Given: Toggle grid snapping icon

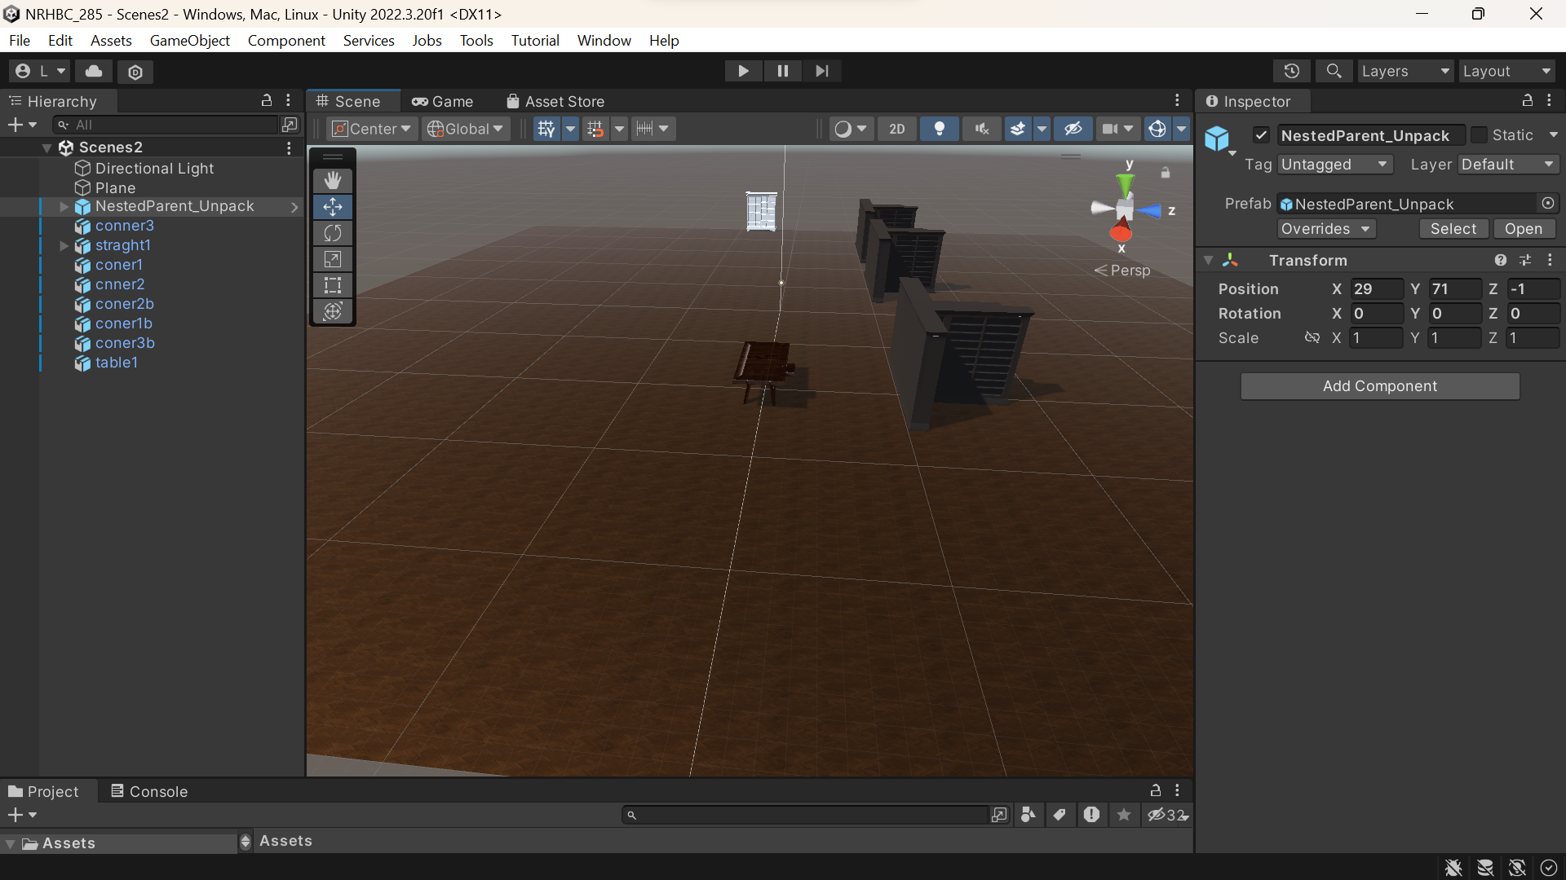Looking at the screenshot, I should 595,129.
